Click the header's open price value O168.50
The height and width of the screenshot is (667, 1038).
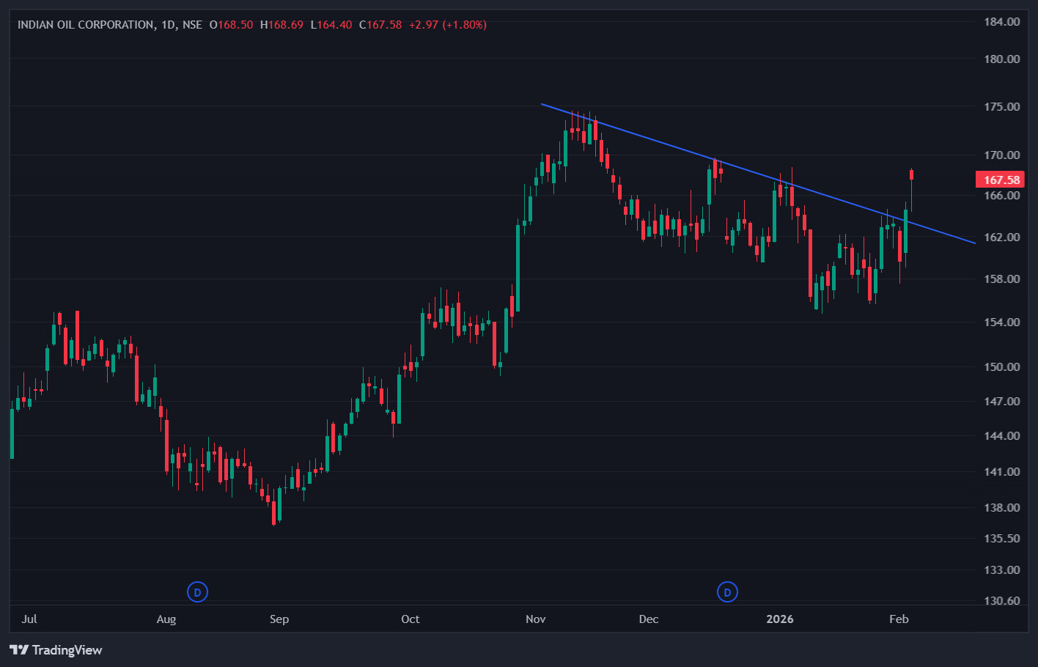(x=232, y=25)
